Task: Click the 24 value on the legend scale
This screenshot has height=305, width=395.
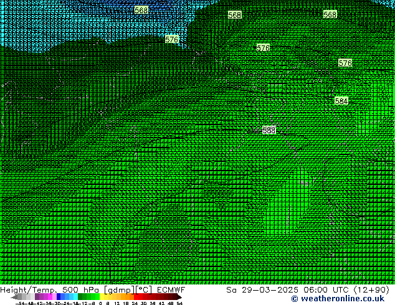Action: coord(135,304)
